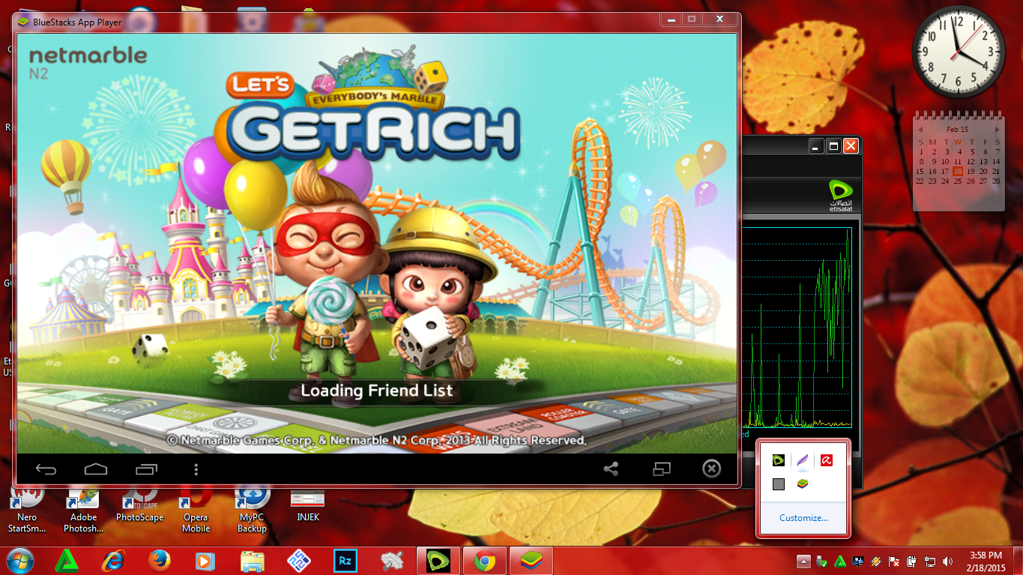Open the Avira icon in tray popup

pos(826,460)
